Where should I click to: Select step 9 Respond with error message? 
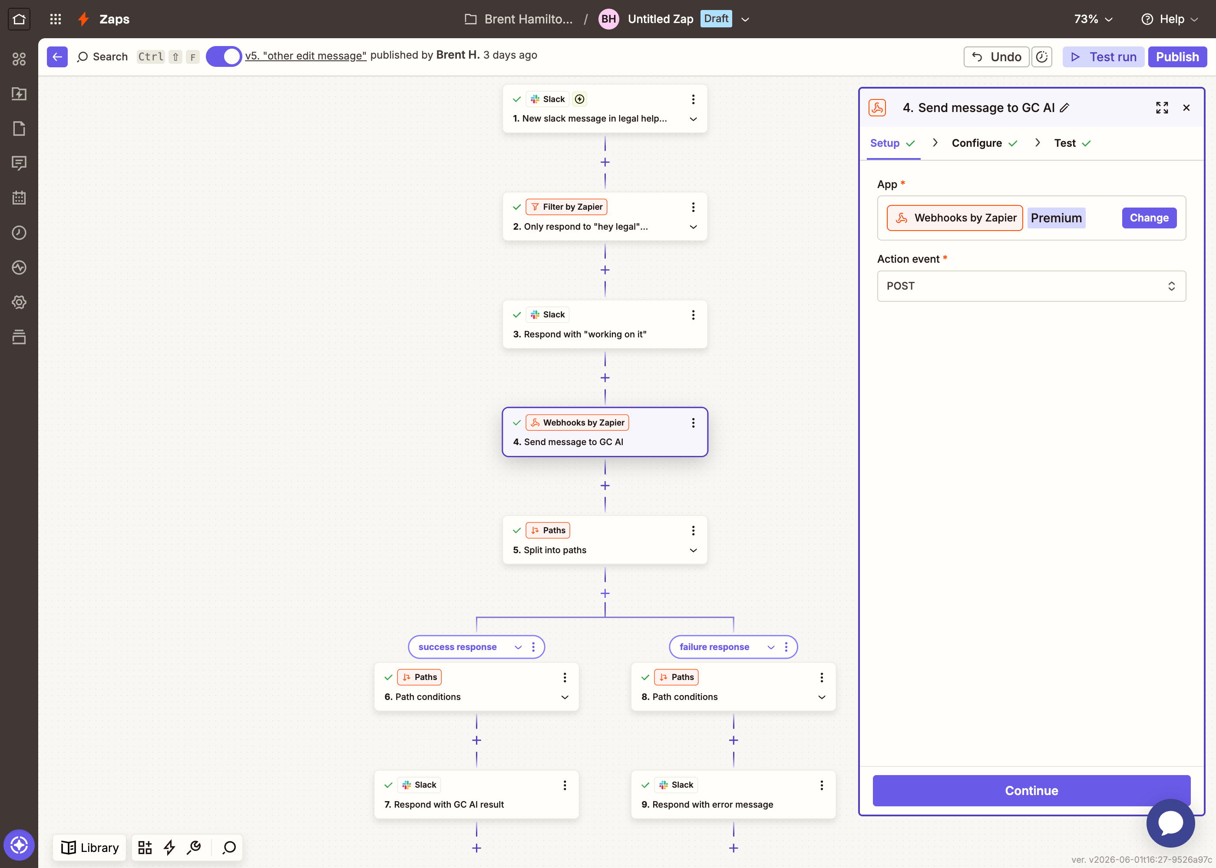734,794
